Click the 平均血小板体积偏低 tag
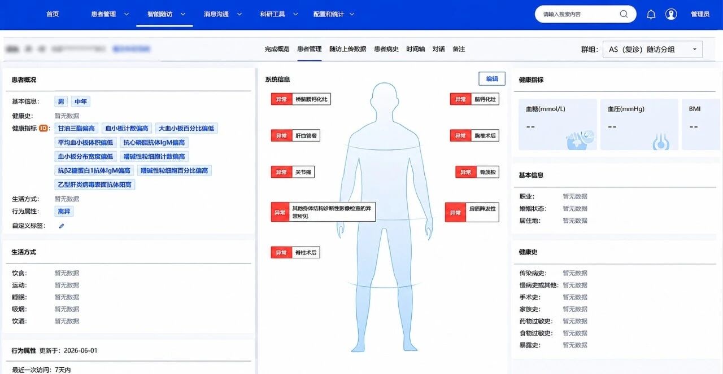 tap(86, 143)
